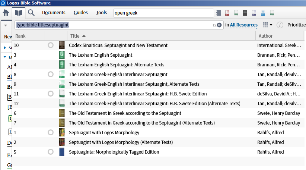Collapse the expanded sidebar section arrow

coord(5,57)
